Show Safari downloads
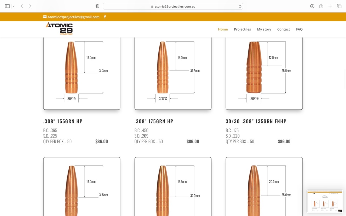 [x=312, y=6]
